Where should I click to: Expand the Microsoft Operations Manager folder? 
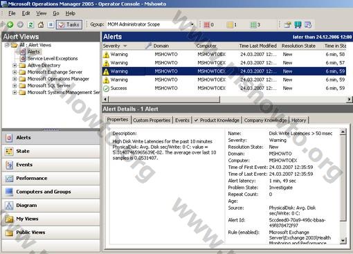[15, 79]
